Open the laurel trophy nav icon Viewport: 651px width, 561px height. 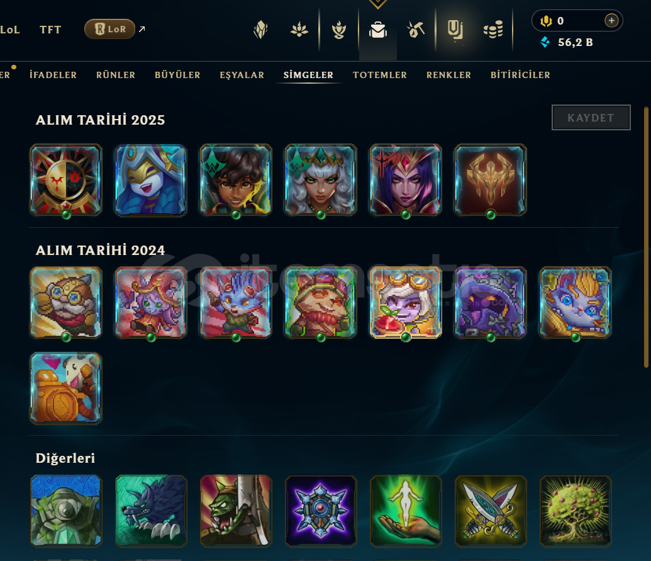[339, 30]
